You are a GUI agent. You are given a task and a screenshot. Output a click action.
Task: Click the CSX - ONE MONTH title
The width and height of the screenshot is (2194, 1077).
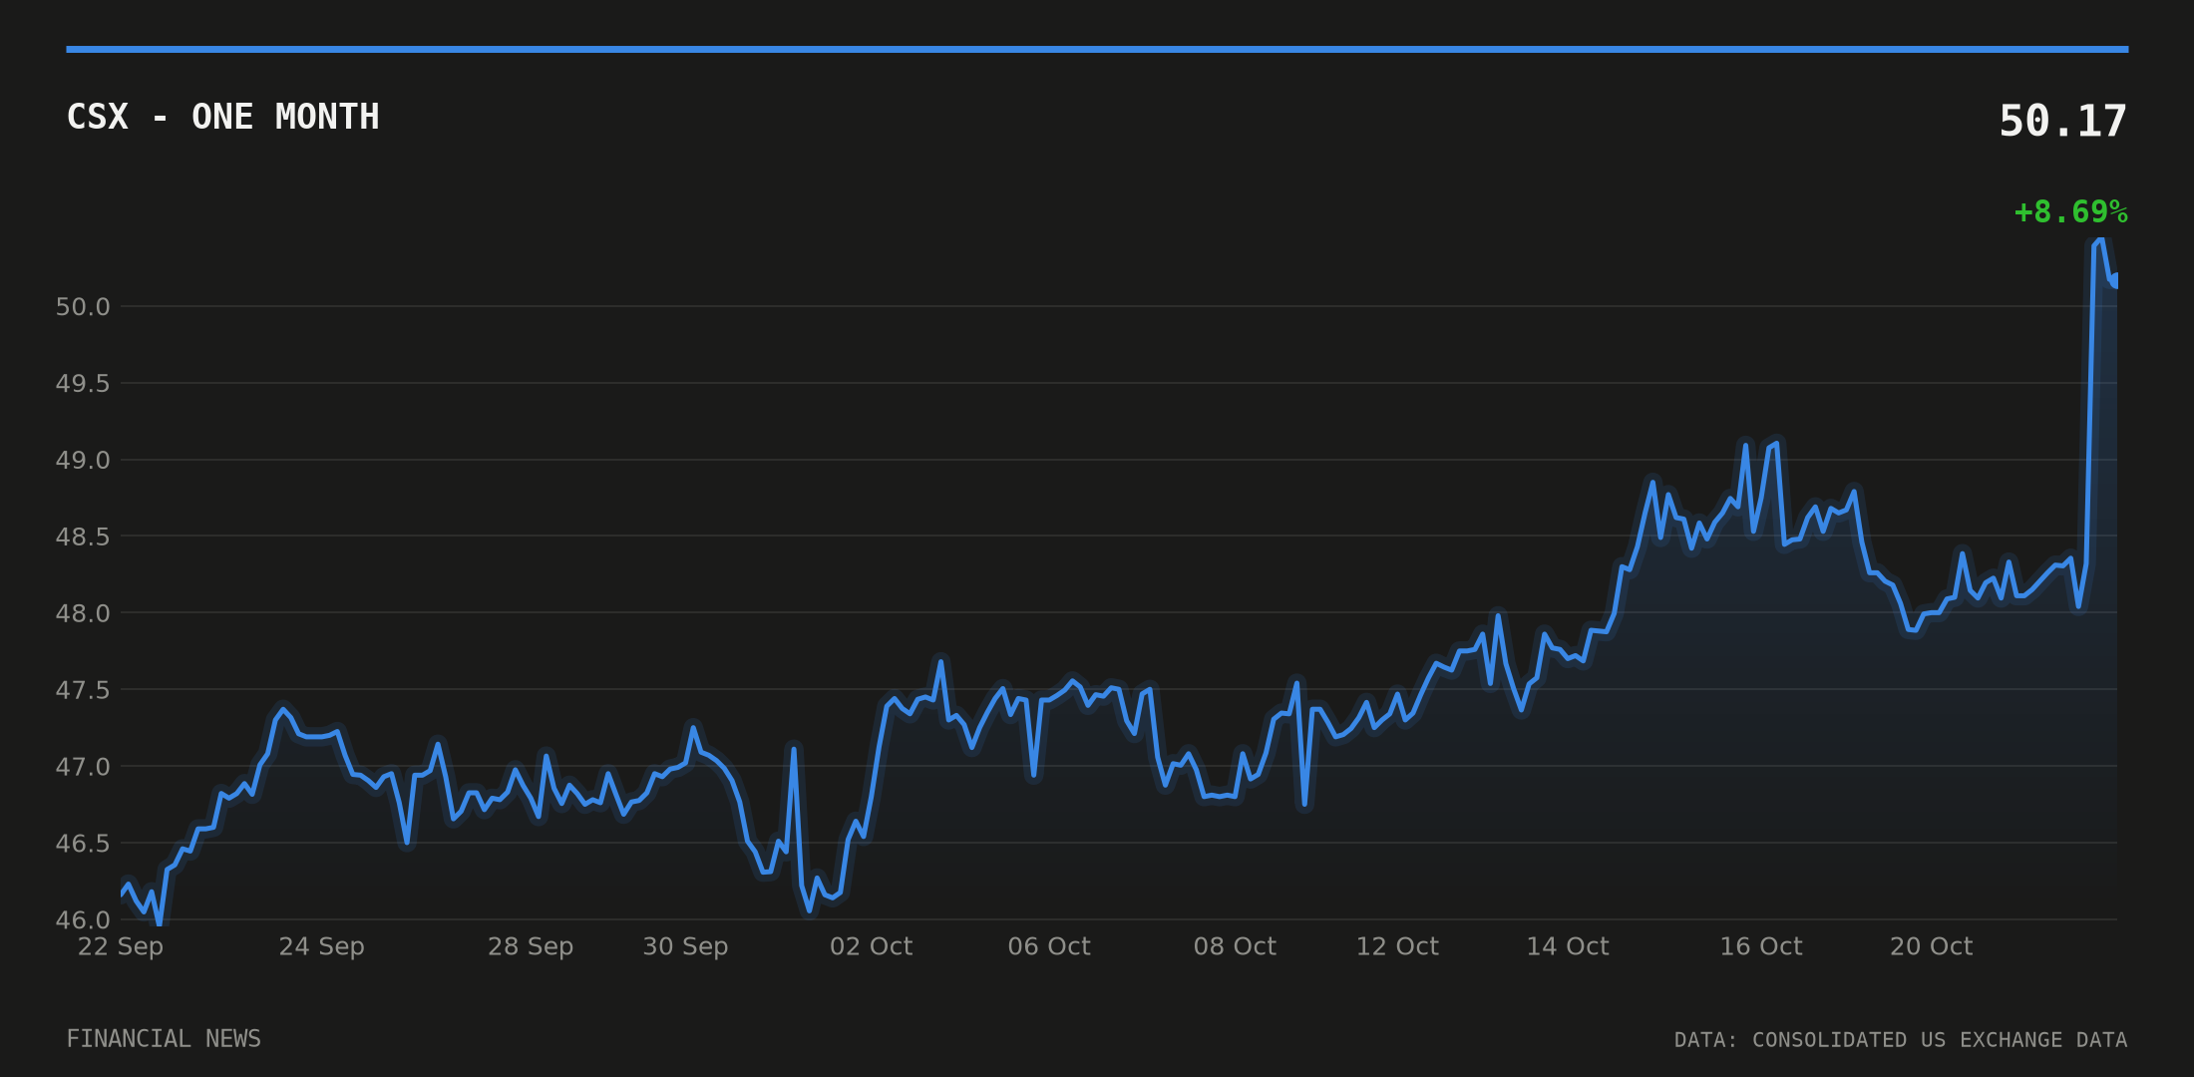tap(222, 118)
